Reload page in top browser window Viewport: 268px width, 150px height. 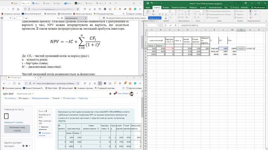point(13,9)
